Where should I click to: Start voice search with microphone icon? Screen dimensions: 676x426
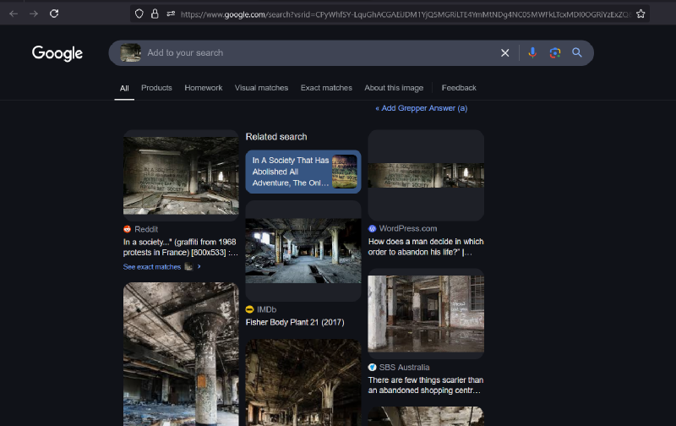[532, 52]
